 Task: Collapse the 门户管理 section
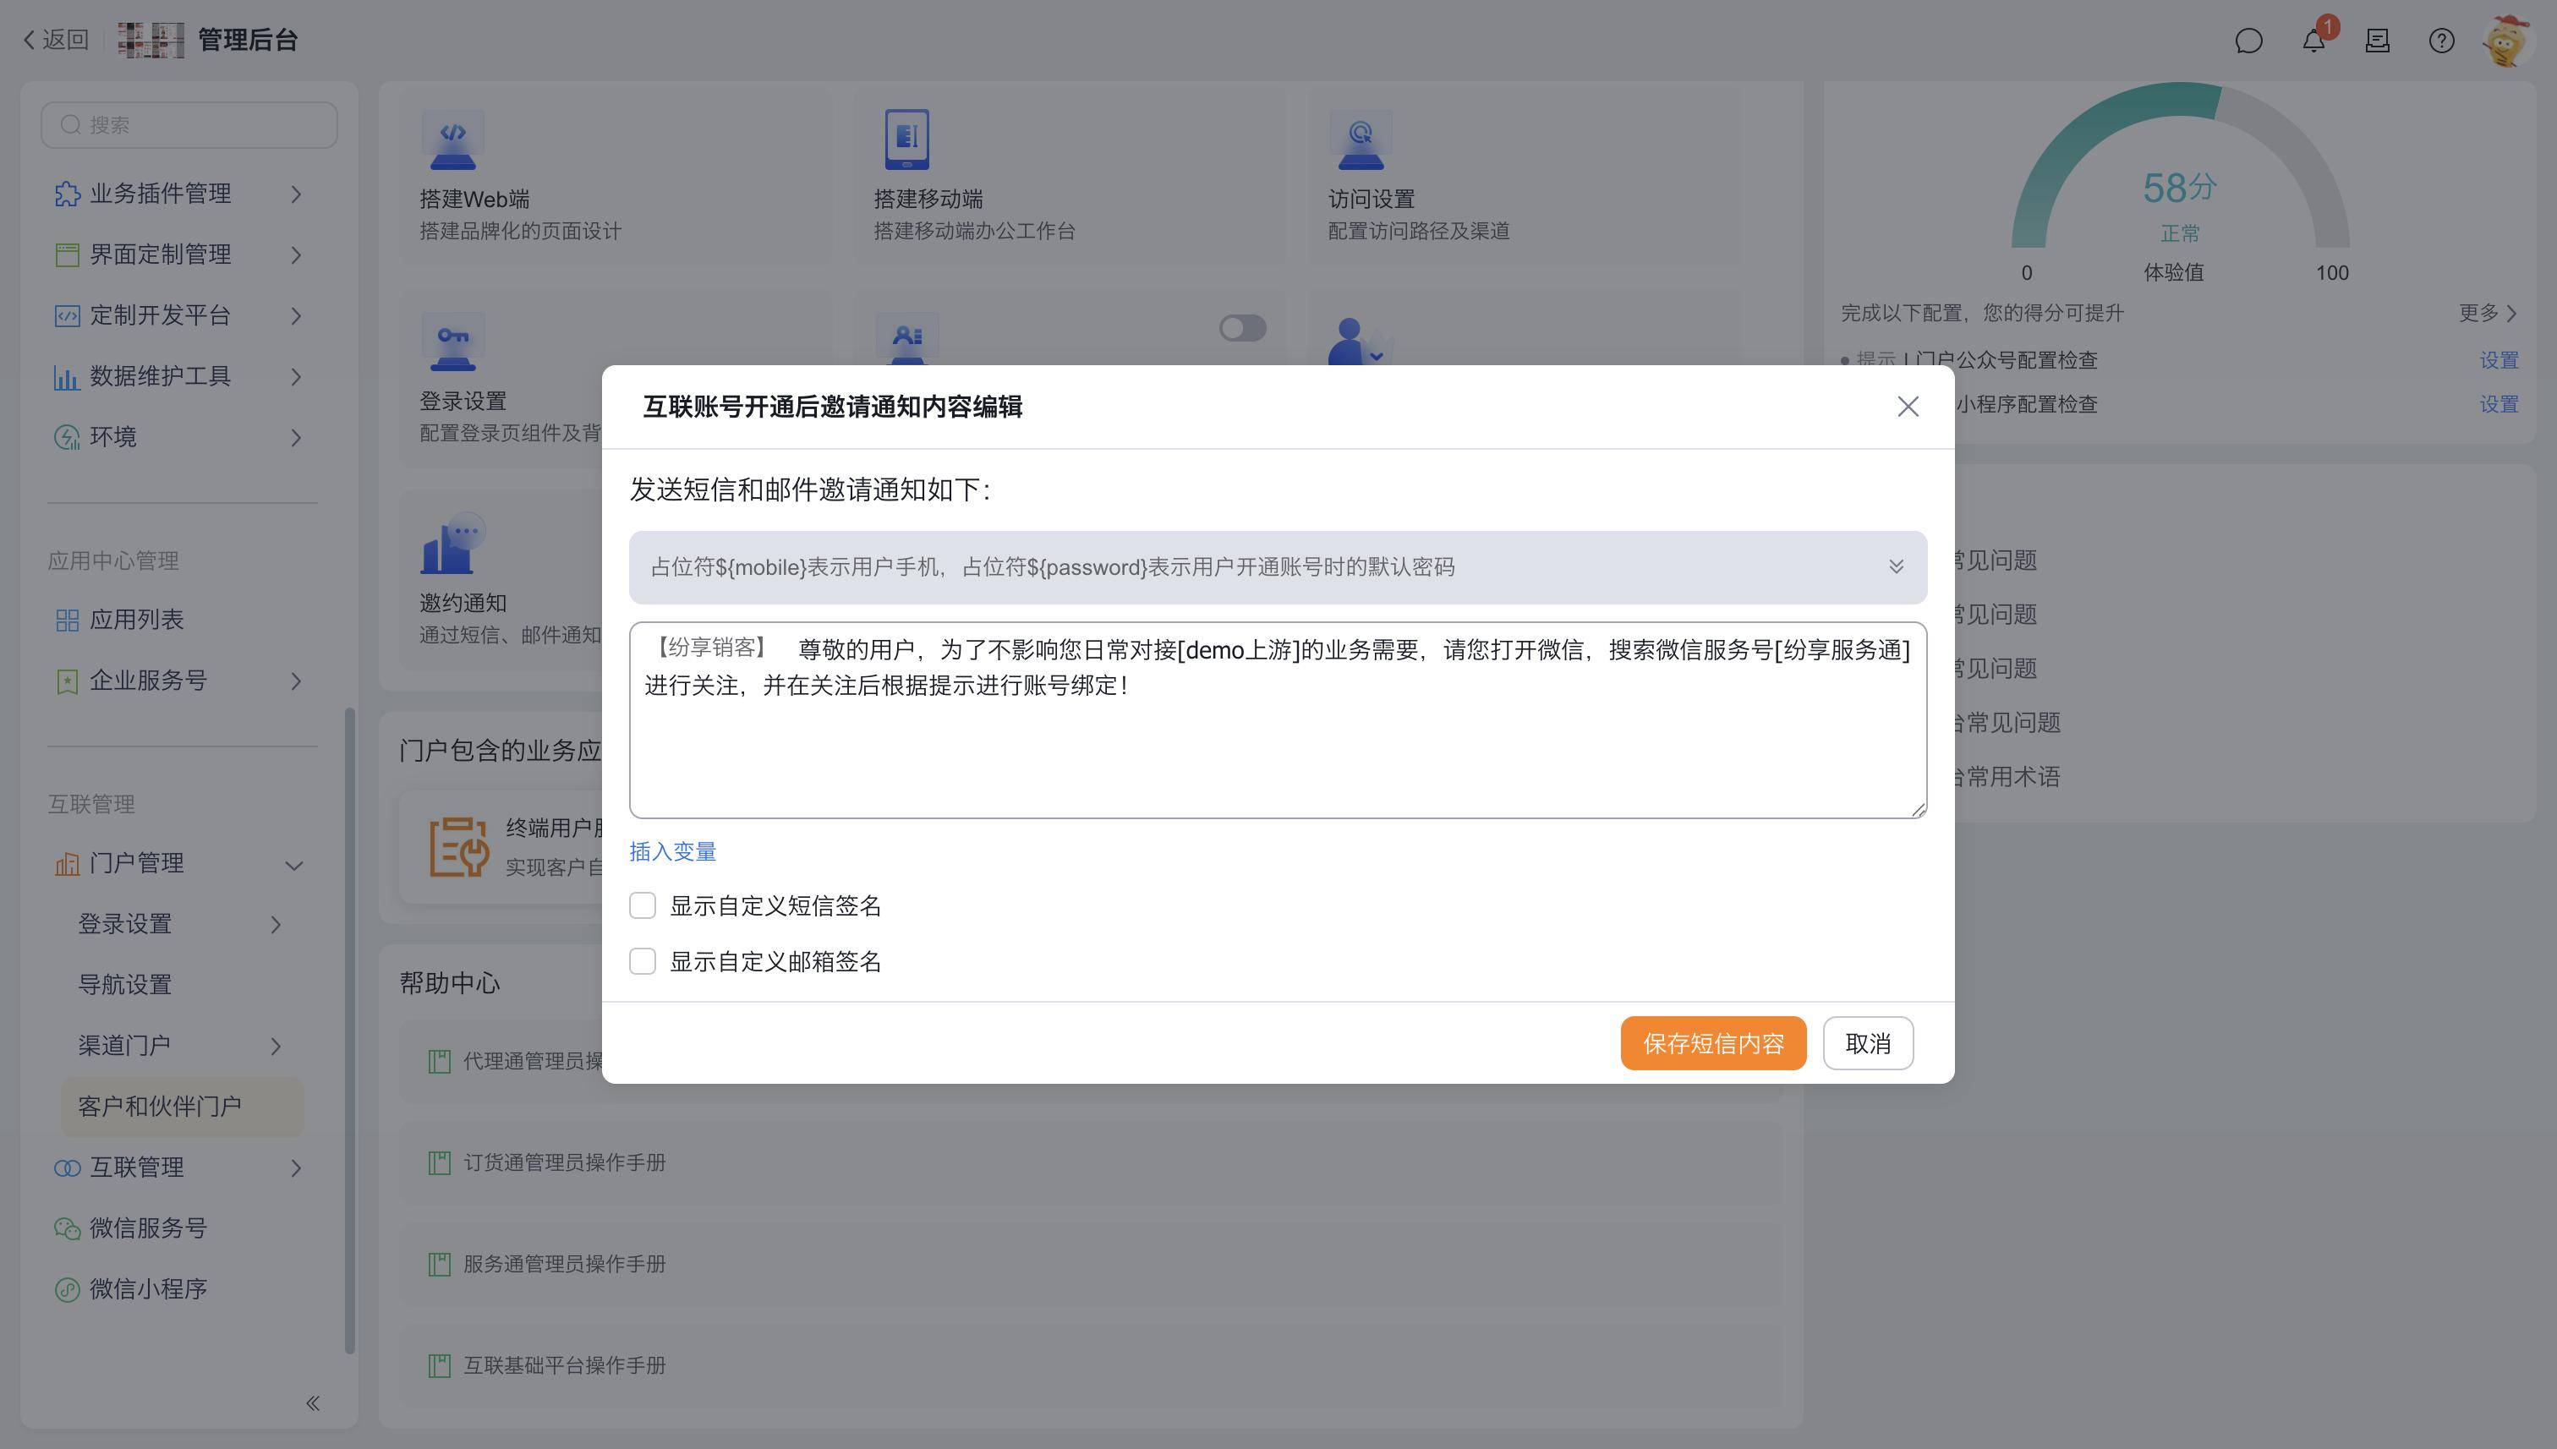[293, 865]
